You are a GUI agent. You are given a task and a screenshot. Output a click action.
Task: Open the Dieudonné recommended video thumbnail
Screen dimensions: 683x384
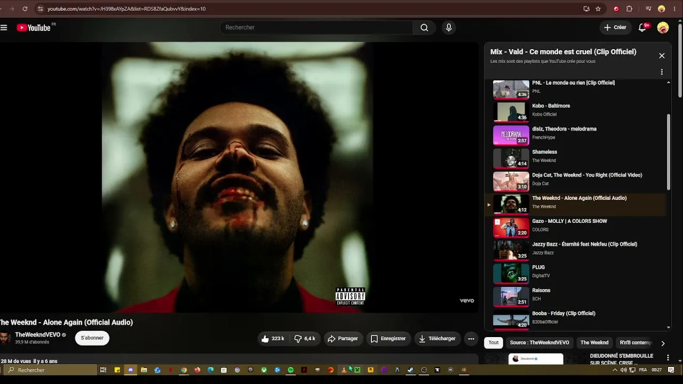(x=536, y=359)
